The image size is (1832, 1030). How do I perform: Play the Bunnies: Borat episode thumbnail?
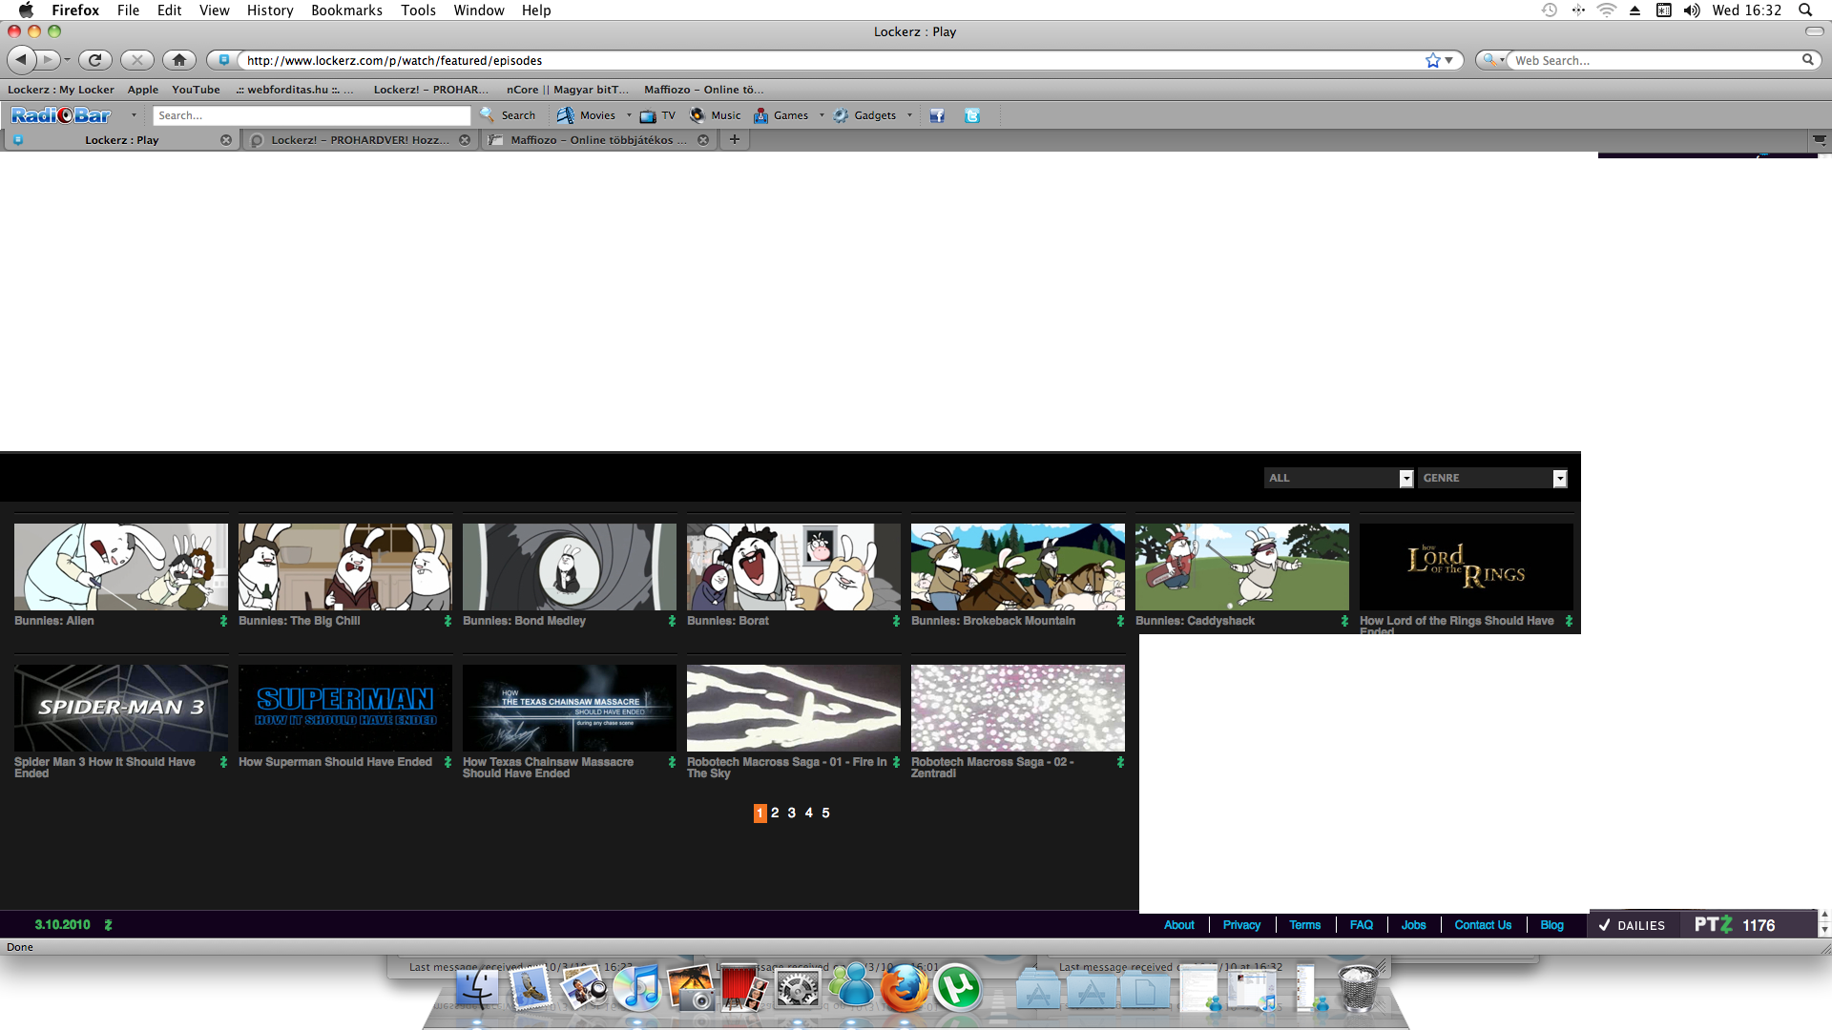[793, 566]
